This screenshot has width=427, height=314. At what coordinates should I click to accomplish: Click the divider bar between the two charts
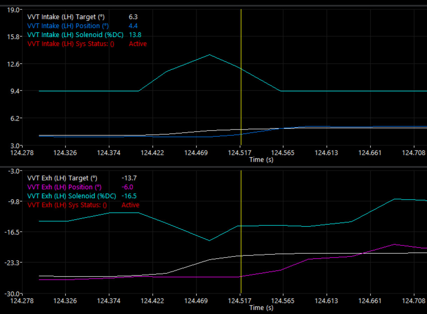pos(213,167)
